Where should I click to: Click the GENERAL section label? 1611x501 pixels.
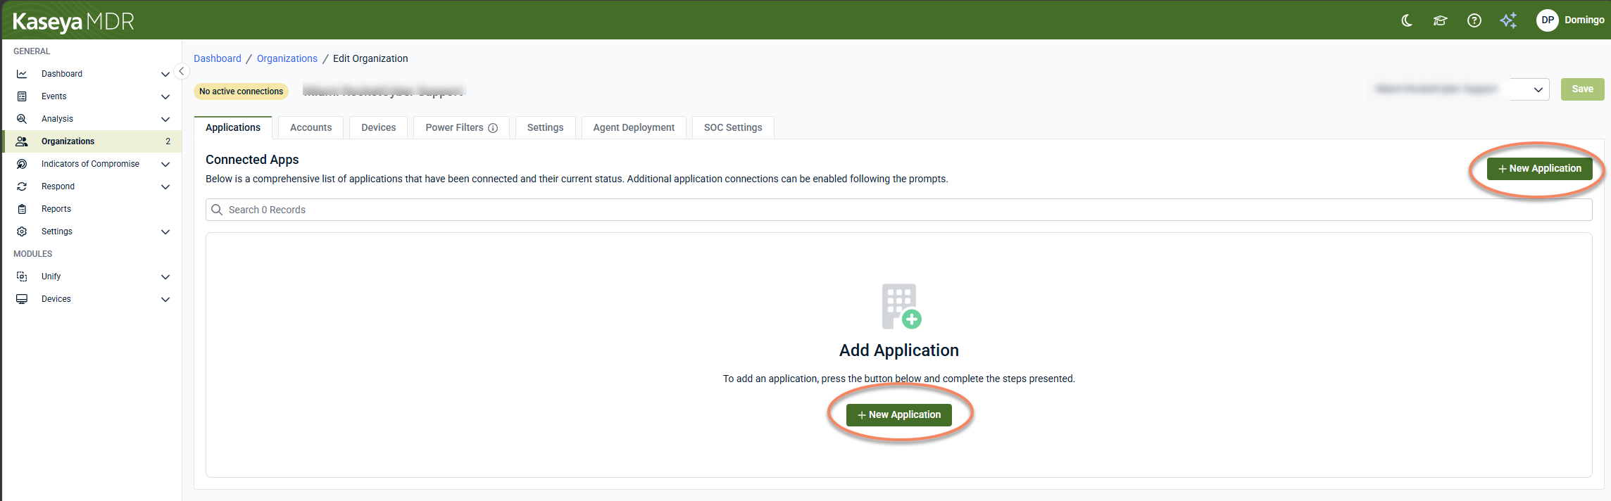click(32, 51)
